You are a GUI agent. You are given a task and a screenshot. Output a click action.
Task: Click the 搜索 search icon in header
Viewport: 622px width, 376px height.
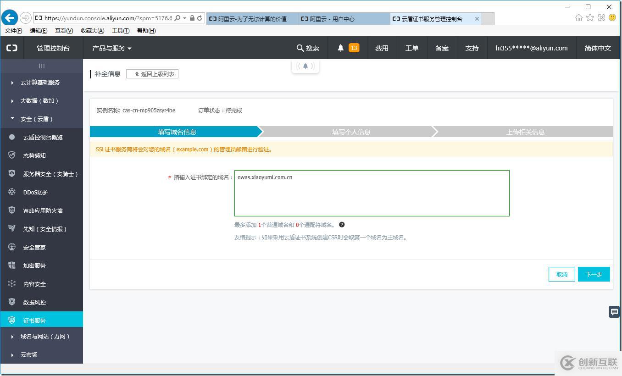point(300,48)
